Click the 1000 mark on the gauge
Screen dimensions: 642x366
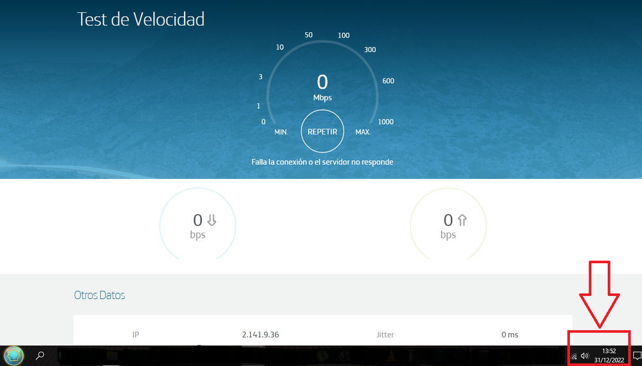(x=385, y=122)
